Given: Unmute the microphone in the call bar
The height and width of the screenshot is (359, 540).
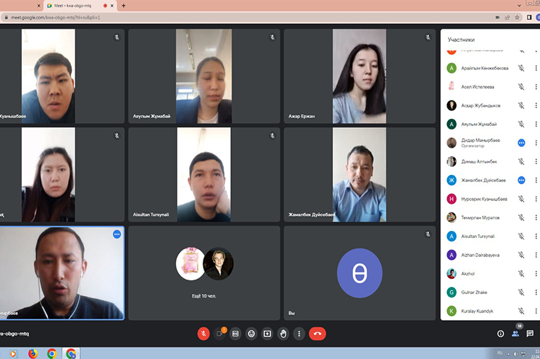Looking at the screenshot, I should (x=204, y=334).
